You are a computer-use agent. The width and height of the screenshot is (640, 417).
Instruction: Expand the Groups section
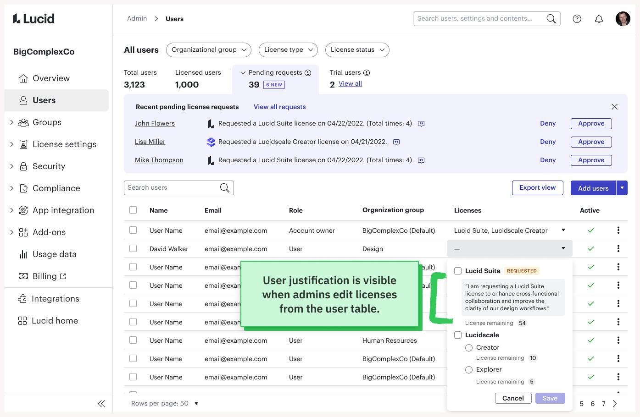[12, 122]
